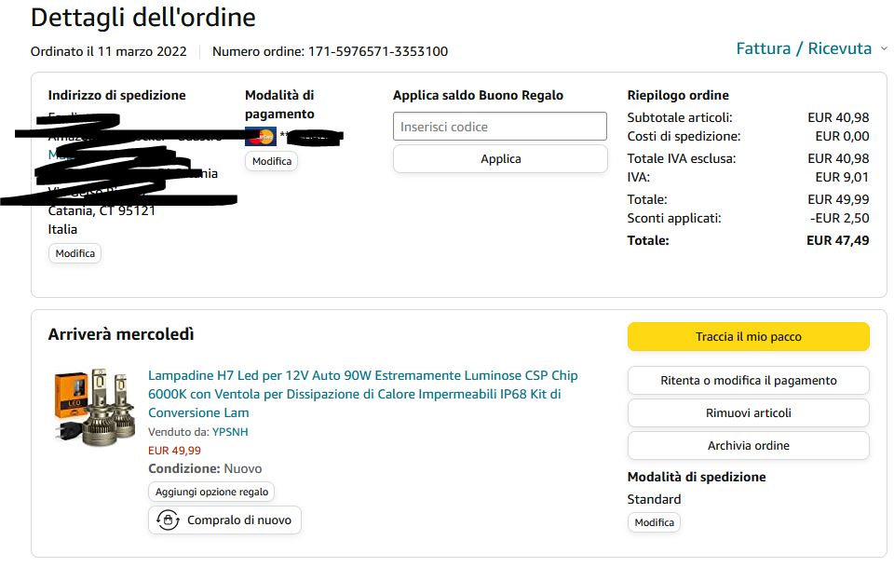Click the chevron next to Fattura / Ricevuta
The image size is (894, 567).
coord(884,49)
